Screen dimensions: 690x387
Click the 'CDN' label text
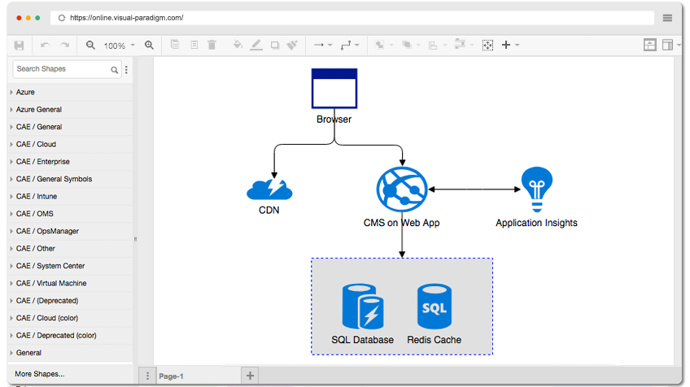tap(269, 211)
